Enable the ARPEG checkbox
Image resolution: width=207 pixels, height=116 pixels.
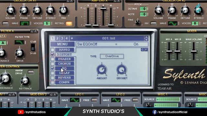(x=52, y=50)
